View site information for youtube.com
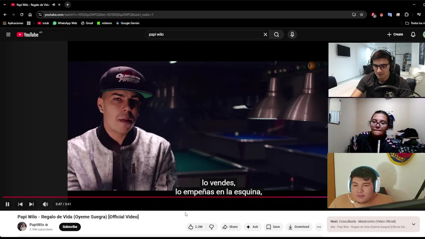Image resolution: width=425 pixels, height=239 pixels. [x=40, y=15]
